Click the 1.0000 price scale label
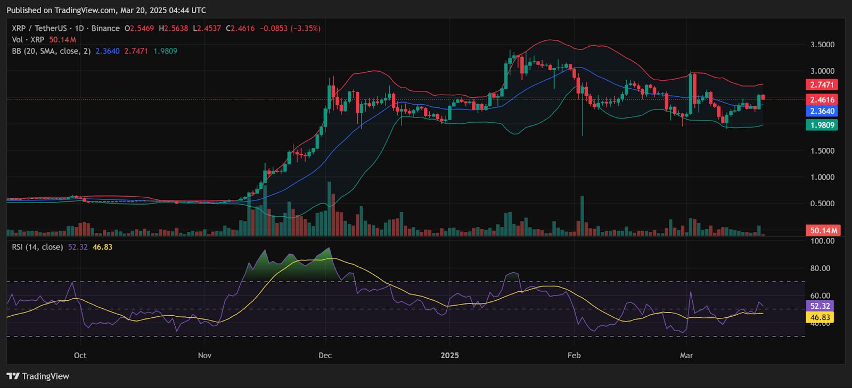 coord(822,178)
